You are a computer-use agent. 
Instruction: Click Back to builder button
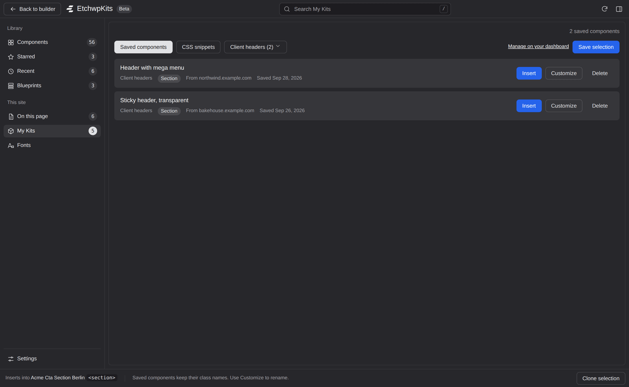(32, 9)
